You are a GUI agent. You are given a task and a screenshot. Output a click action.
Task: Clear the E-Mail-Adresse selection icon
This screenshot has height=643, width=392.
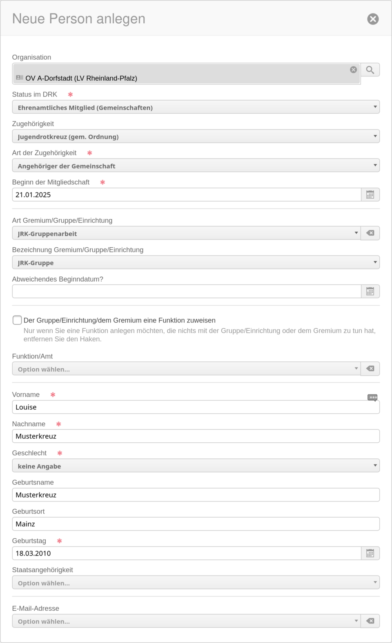[370, 621]
